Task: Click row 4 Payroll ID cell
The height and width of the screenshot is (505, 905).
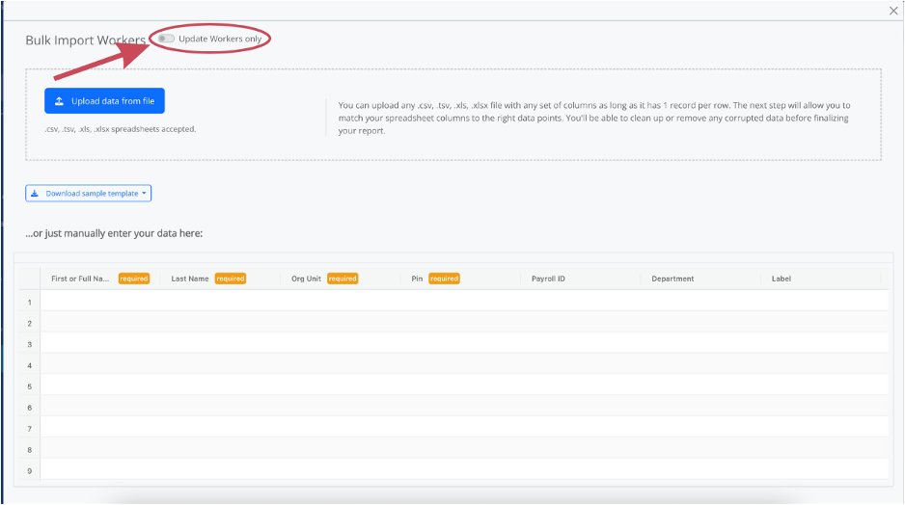Action: [x=581, y=363]
